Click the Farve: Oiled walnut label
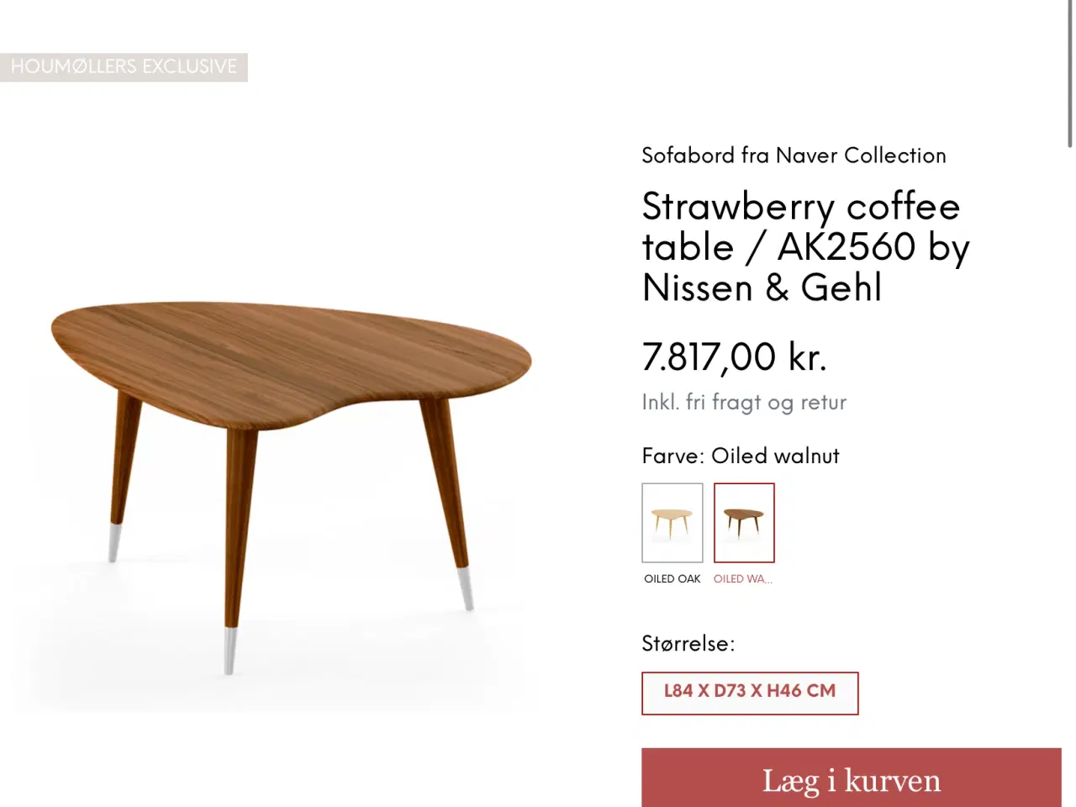 click(740, 456)
